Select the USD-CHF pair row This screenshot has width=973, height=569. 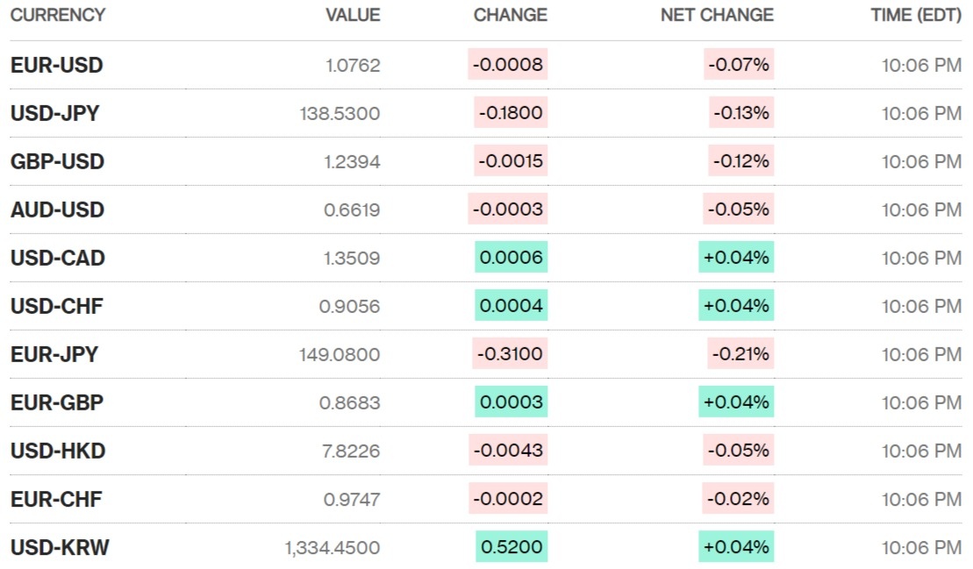click(57, 306)
